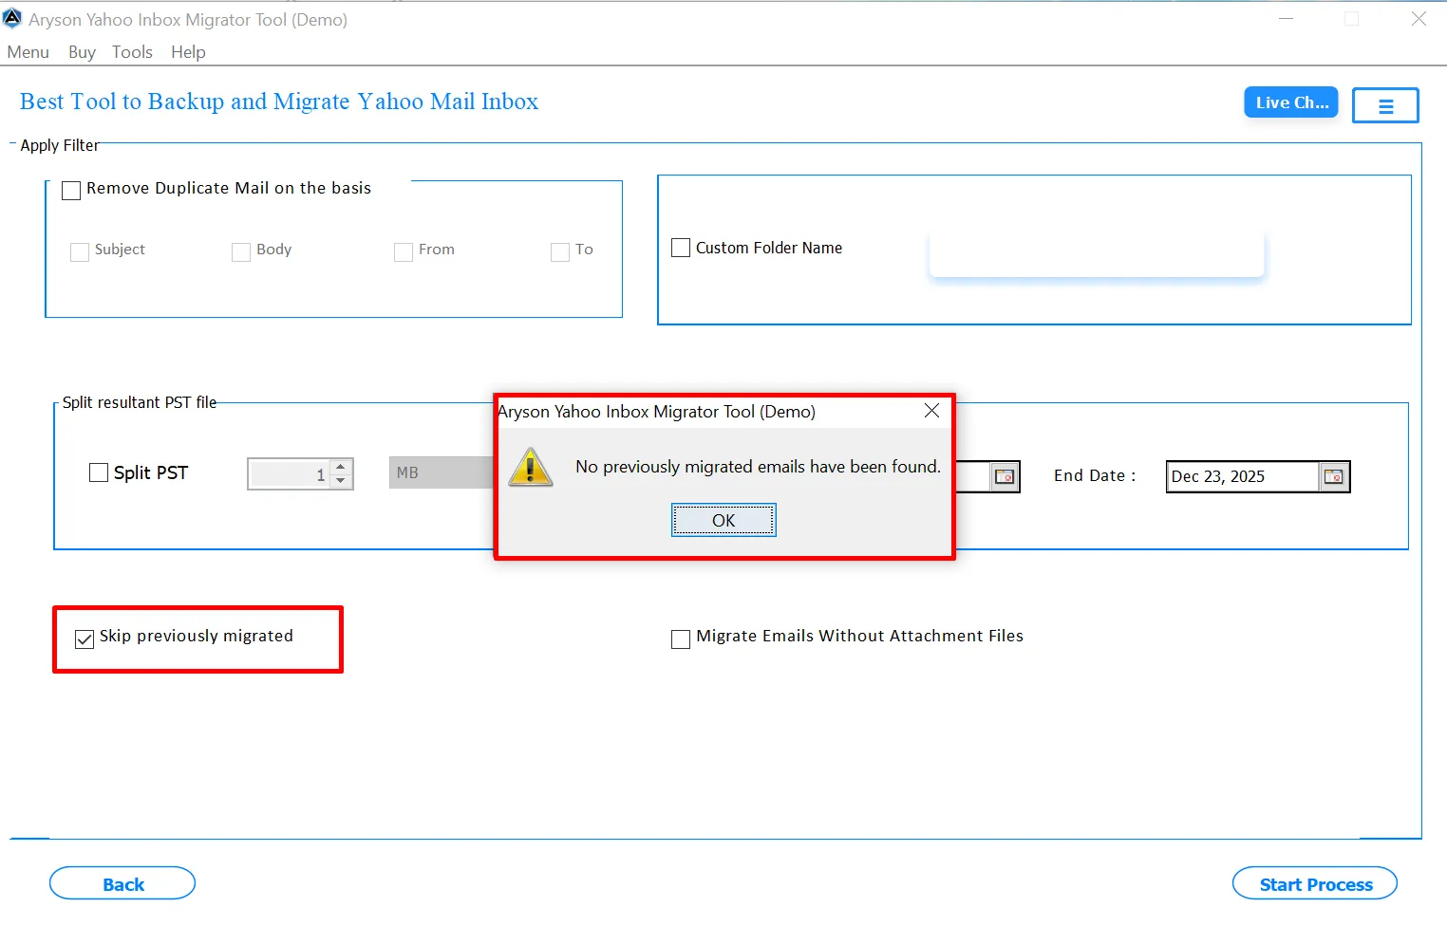This screenshot has height=944, width=1447.
Task: Enable Remove Duplicate Mail option
Action: (x=71, y=191)
